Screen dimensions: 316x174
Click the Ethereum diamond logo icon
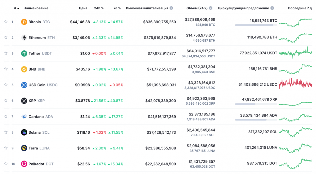[x=24, y=38]
